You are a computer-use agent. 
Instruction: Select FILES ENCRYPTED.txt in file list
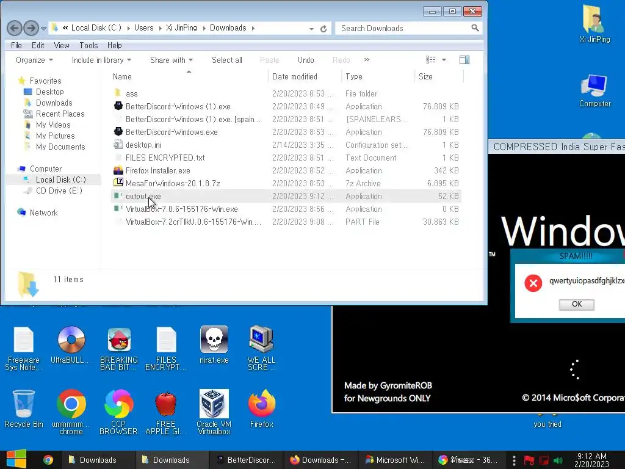click(x=286, y=158)
